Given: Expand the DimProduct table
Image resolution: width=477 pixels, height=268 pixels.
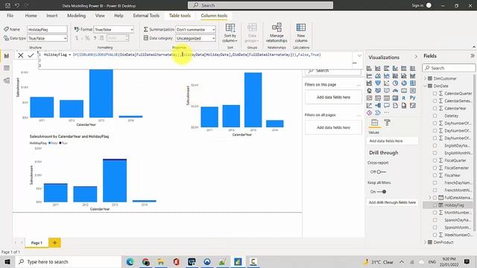Looking at the screenshot, I should [426, 242].
